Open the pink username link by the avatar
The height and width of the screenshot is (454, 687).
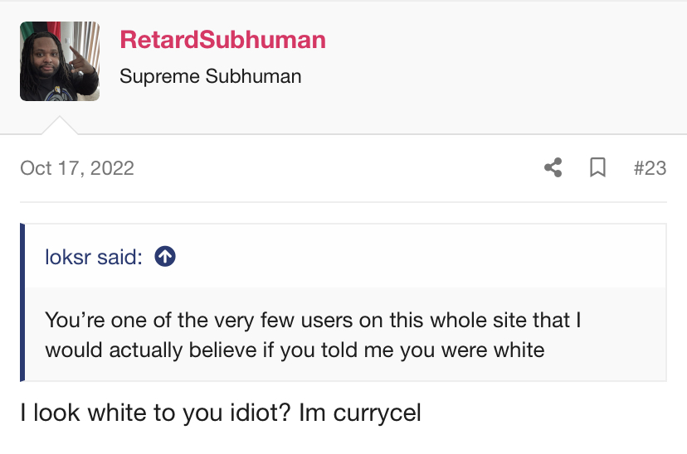pyautogui.click(x=222, y=40)
